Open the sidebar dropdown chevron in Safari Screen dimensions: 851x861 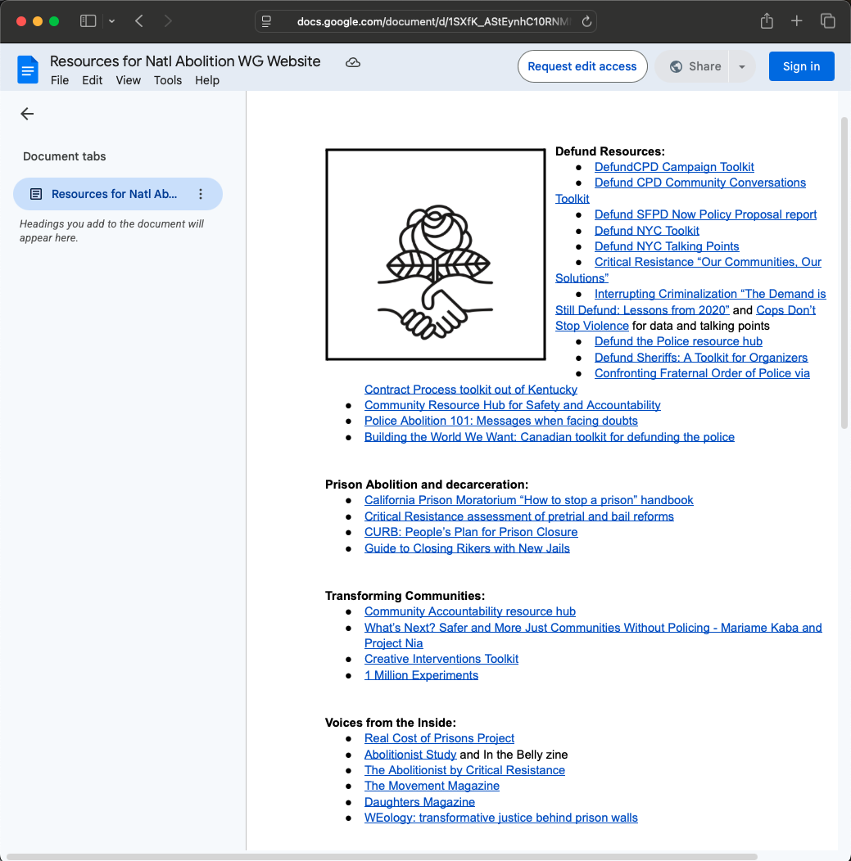pyautogui.click(x=112, y=21)
